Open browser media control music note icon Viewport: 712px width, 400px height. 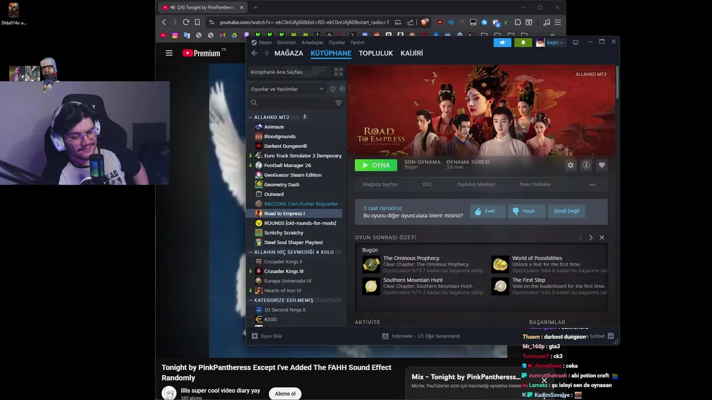click(x=546, y=22)
